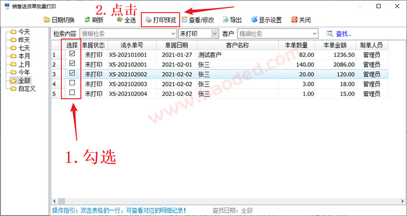Select 上月 in the date tree
Image resolution: width=407 pixels, height=216 pixels.
[x=24, y=64]
